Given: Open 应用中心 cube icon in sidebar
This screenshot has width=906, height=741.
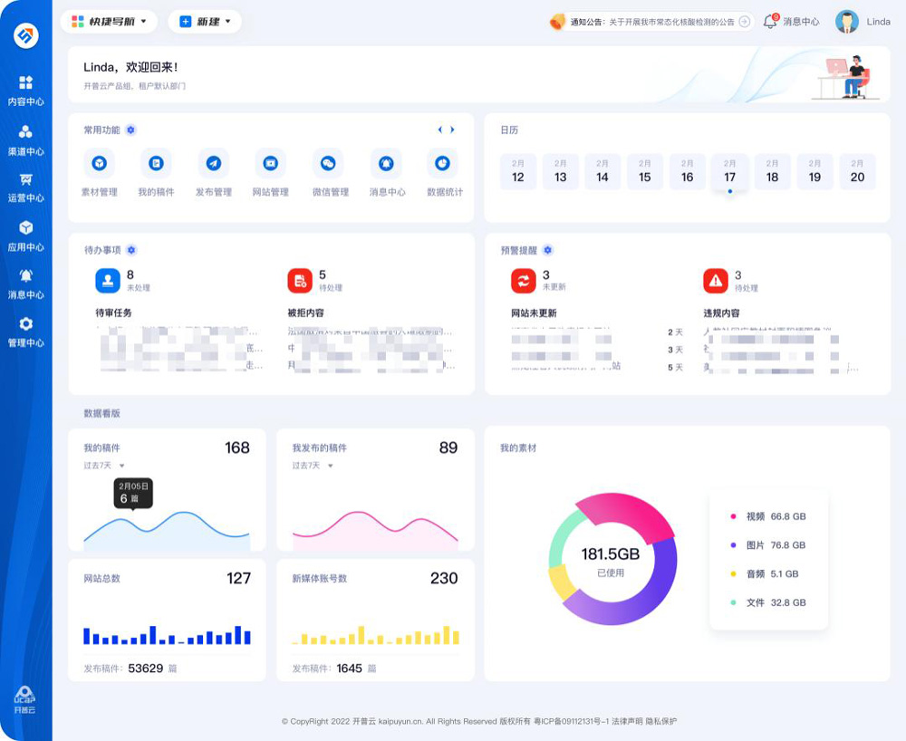Looking at the screenshot, I should click(25, 228).
